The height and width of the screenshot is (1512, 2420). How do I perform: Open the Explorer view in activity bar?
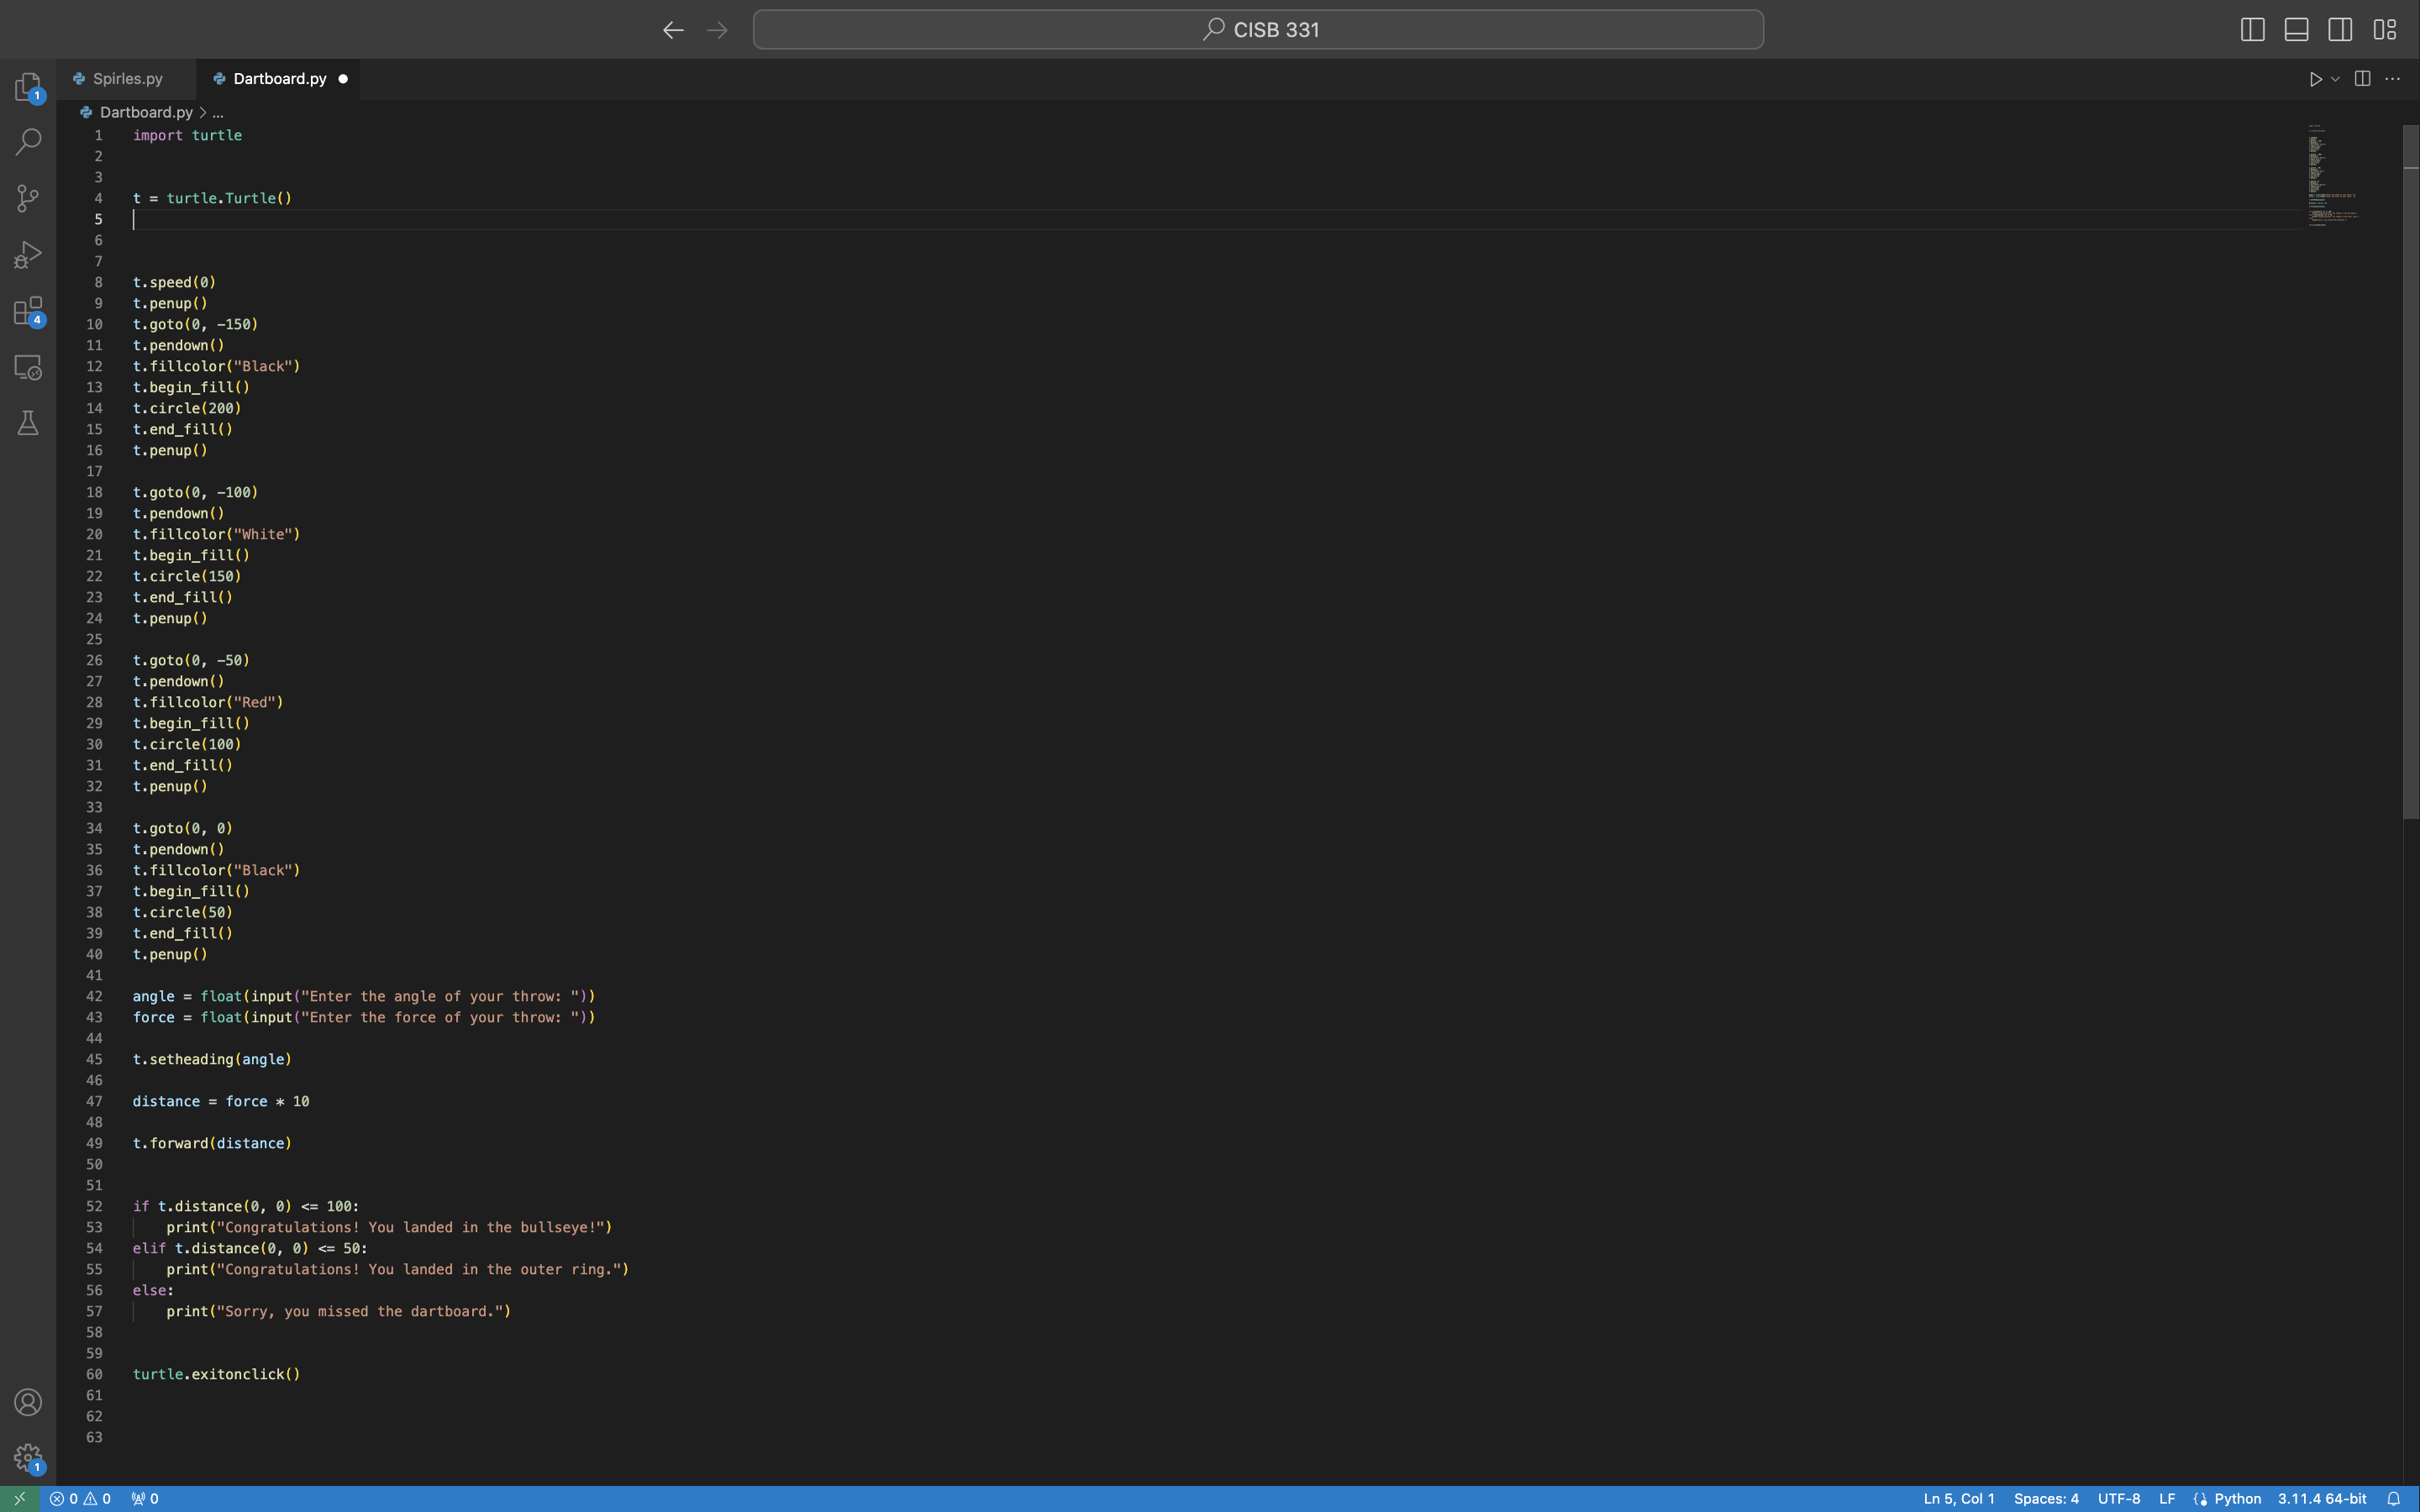point(28,87)
